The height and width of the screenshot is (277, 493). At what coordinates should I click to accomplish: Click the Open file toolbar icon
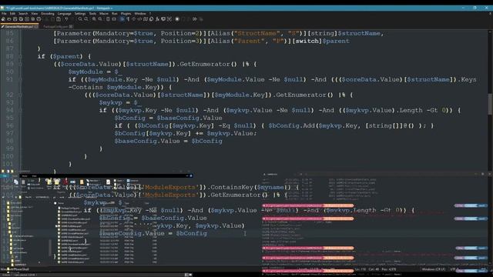[9, 19]
